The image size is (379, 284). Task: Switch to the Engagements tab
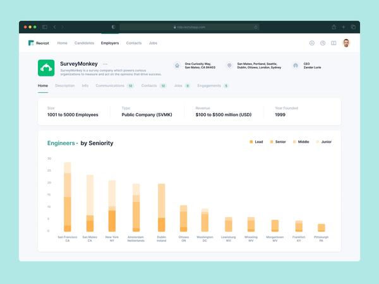pyautogui.click(x=213, y=86)
